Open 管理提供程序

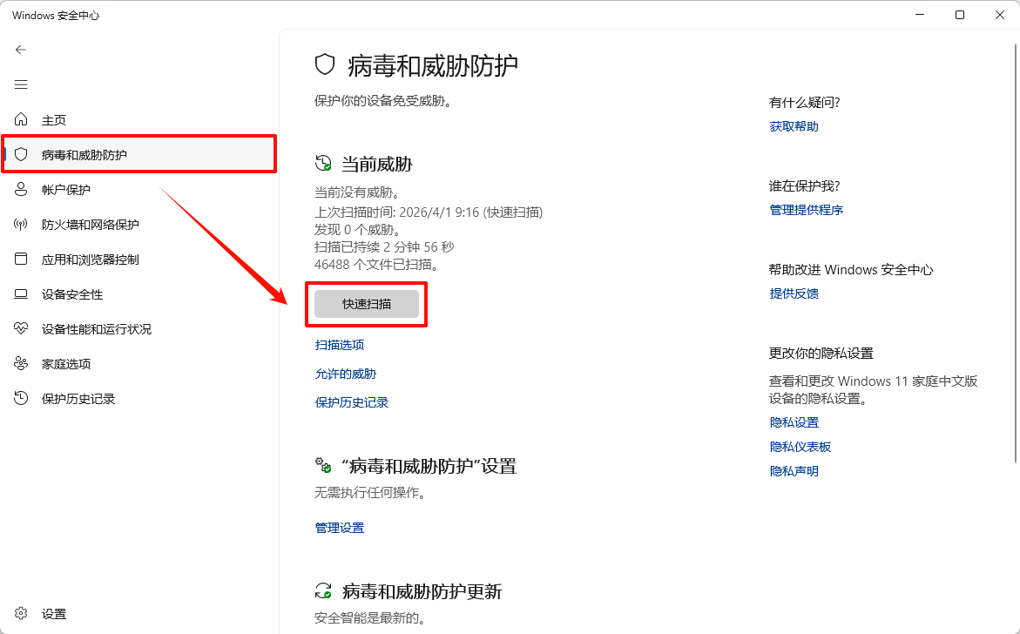[x=807, y=209]
